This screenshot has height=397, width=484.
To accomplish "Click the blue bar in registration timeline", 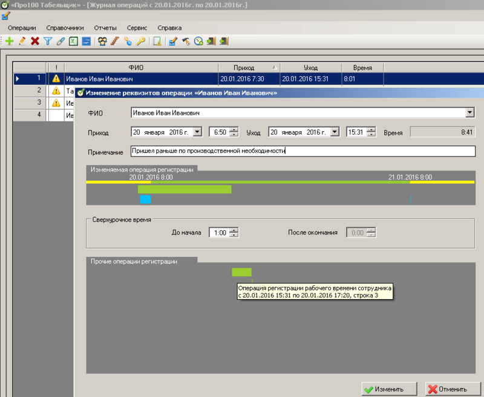I will (145, 199).
